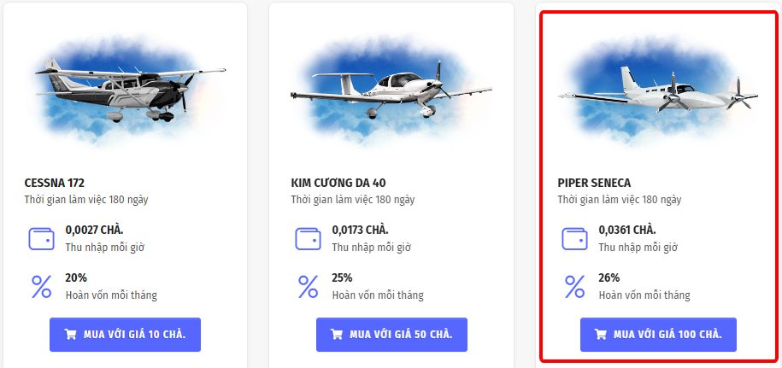This screenshot has height=368, width=782.
Task: Open the Cessna 172 airplane image
Action: tap(125, 90)
